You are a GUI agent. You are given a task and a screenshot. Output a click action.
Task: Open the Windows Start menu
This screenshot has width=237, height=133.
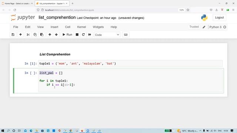pos(3,130)
